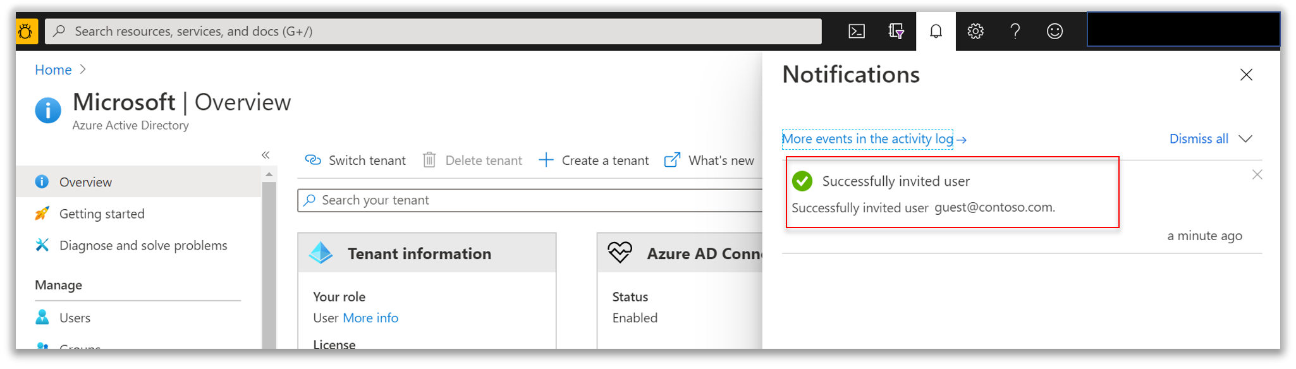
Task: Open portal Settings gear icon
Action: [x=975, y=31]
